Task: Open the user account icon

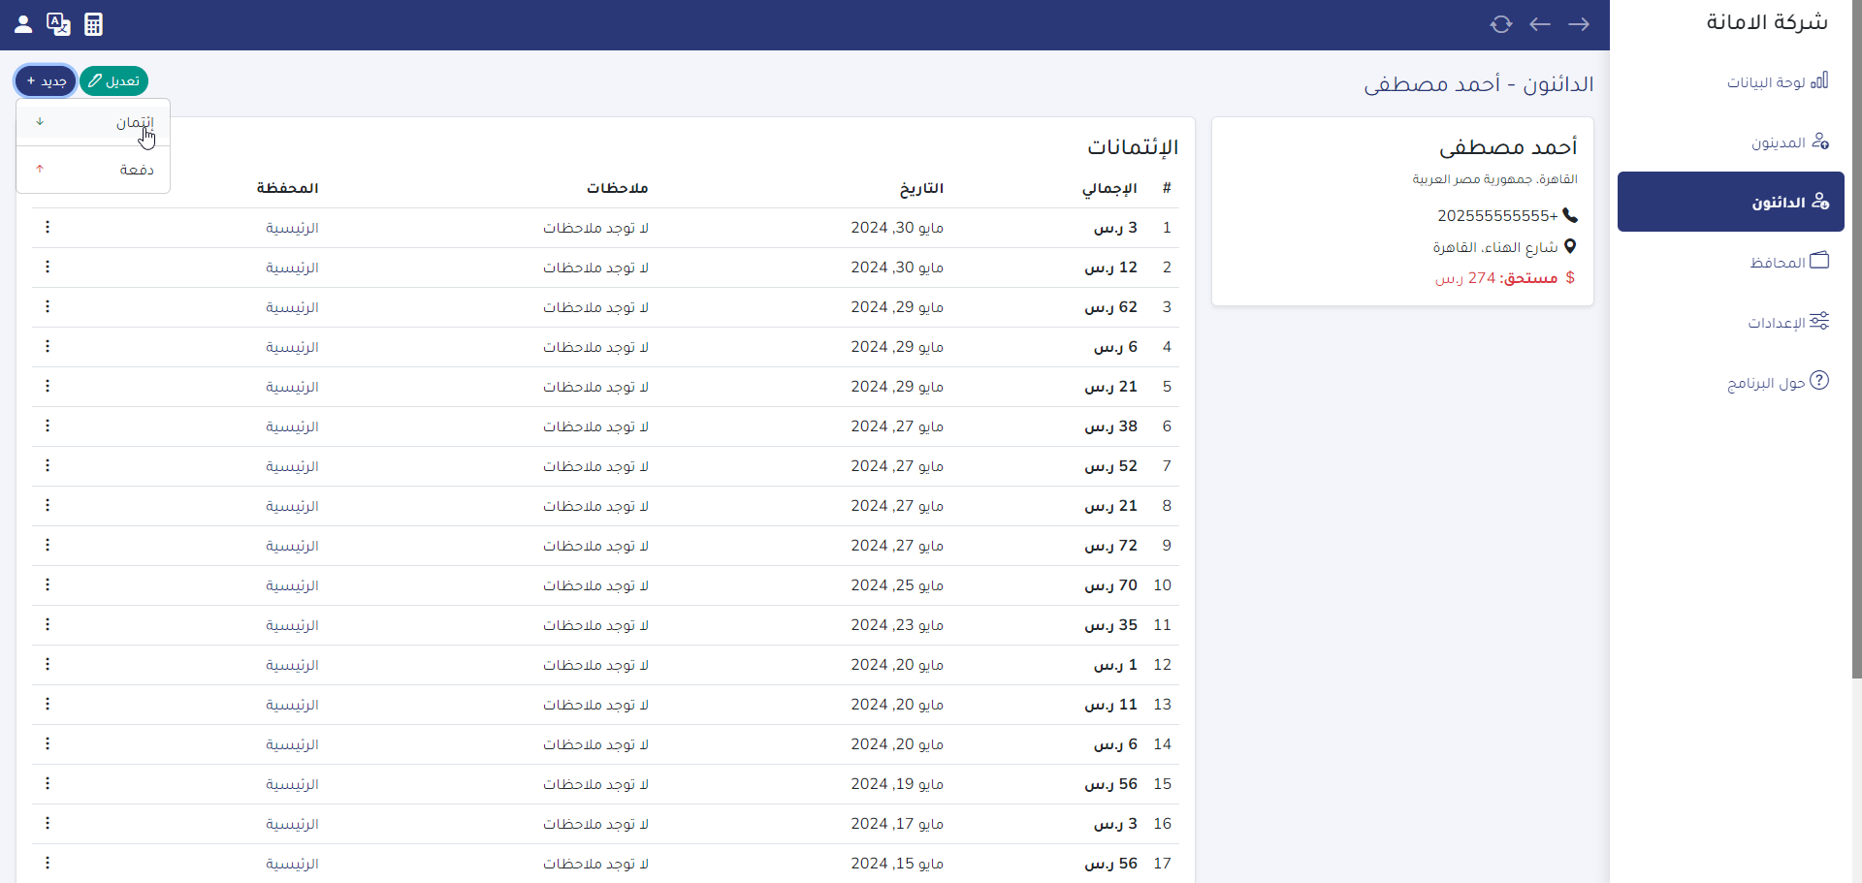Action: (23, 24)
